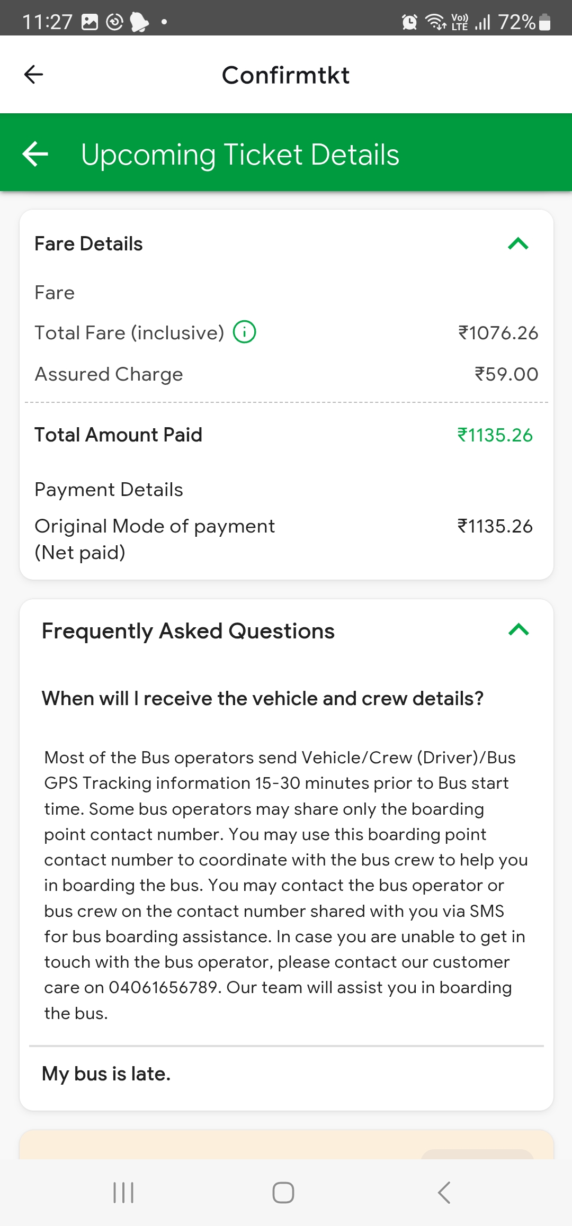Screen dimensions: 572x1226
Task: Tap the Original Mode of payment row
Action: tap(287, 539)
